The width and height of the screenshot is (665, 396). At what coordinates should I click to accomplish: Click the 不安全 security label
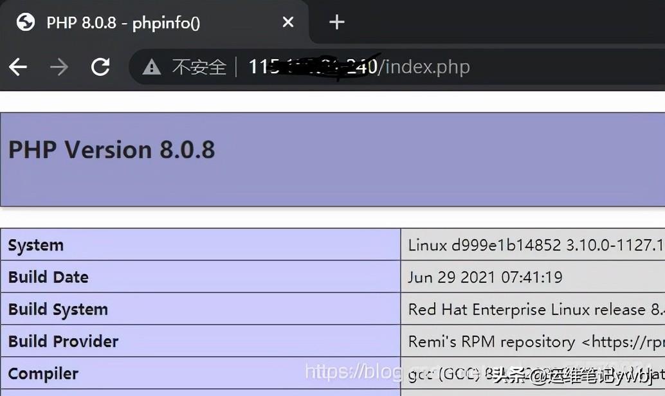199,67
